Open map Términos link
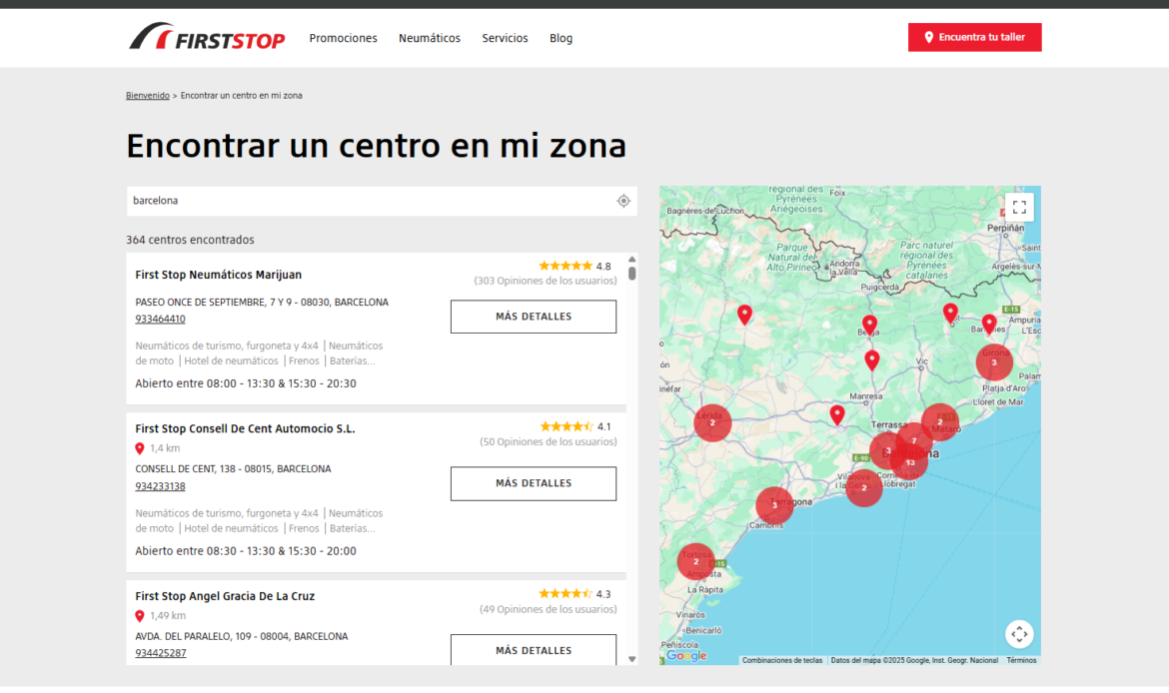1169x693 pixels. (1021, 660)
